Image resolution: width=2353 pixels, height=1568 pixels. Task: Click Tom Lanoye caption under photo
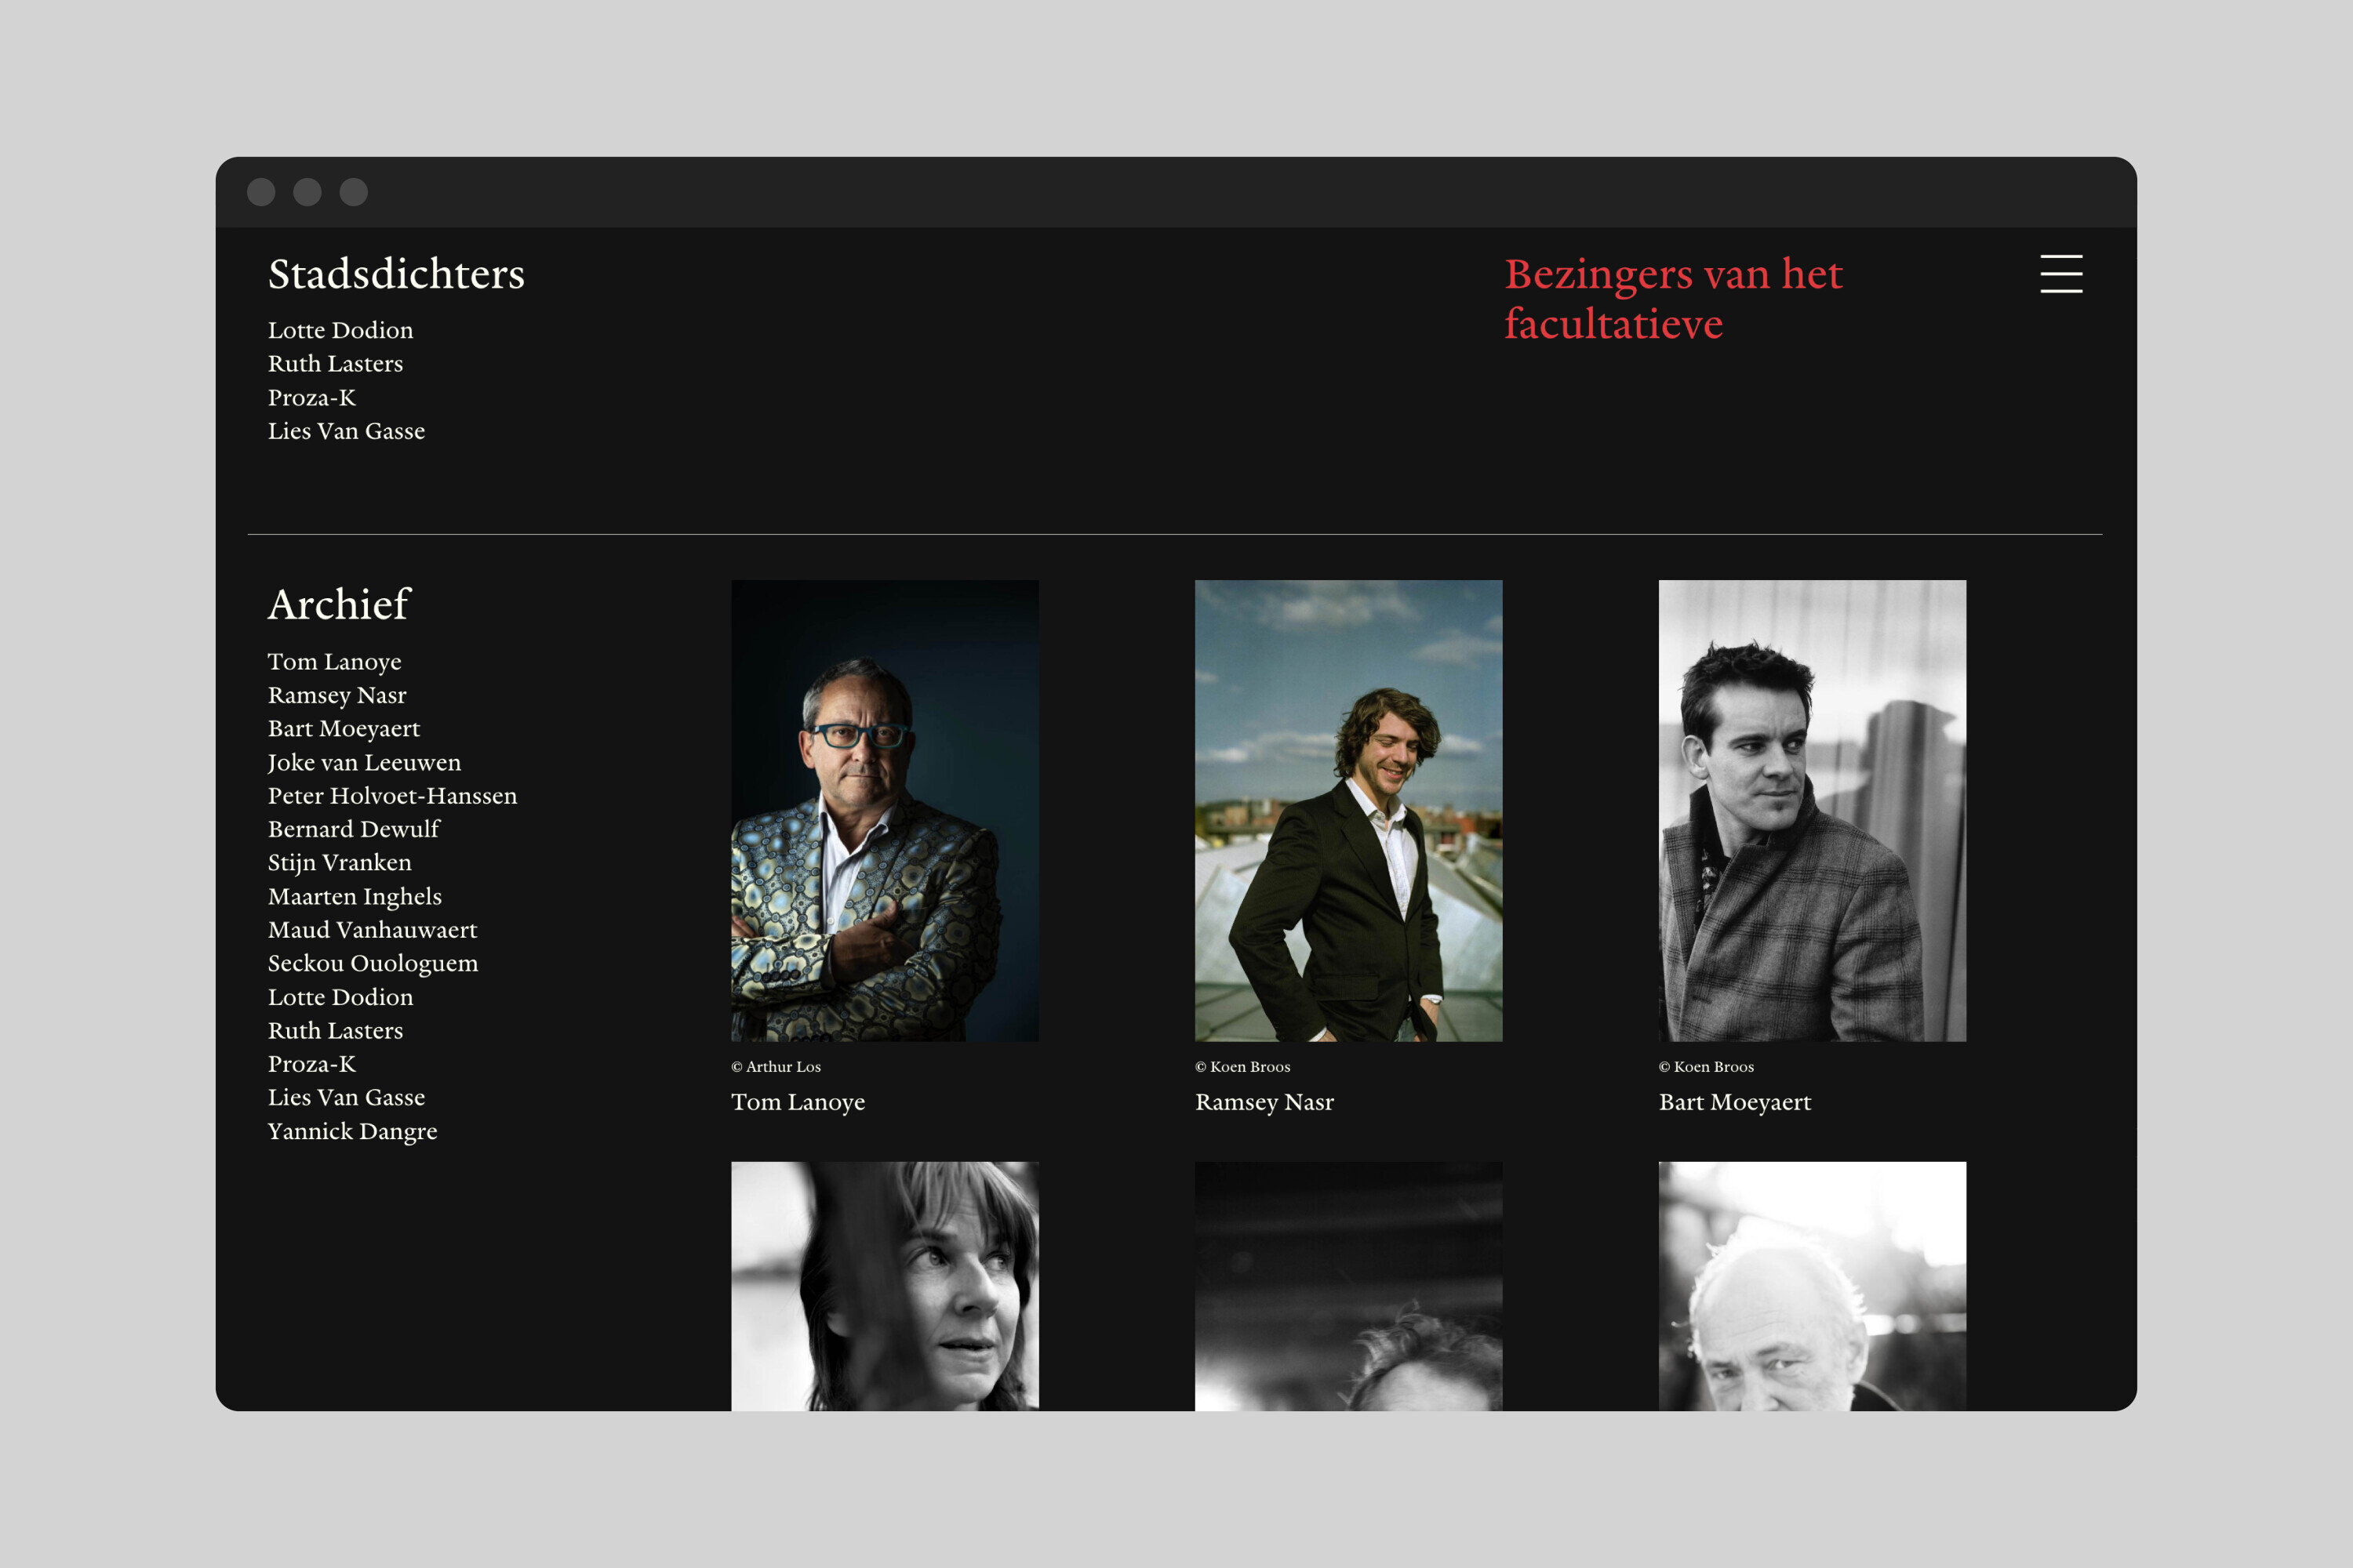click(x=798, y=1102)
